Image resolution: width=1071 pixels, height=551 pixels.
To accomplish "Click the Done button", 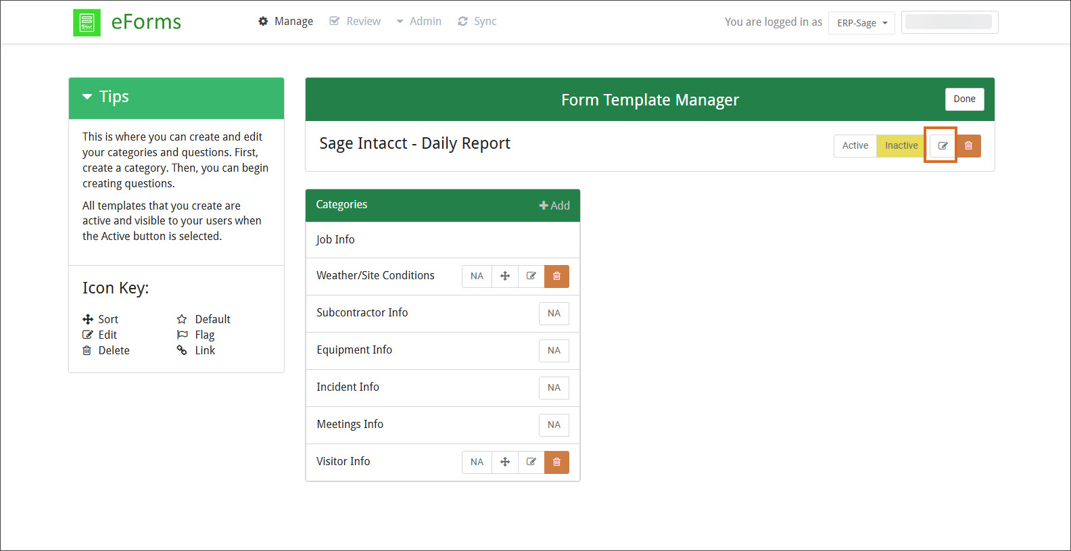I will click(x=964, y=99).
